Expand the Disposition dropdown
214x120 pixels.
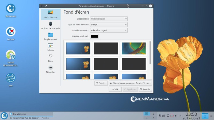[109, 19]
